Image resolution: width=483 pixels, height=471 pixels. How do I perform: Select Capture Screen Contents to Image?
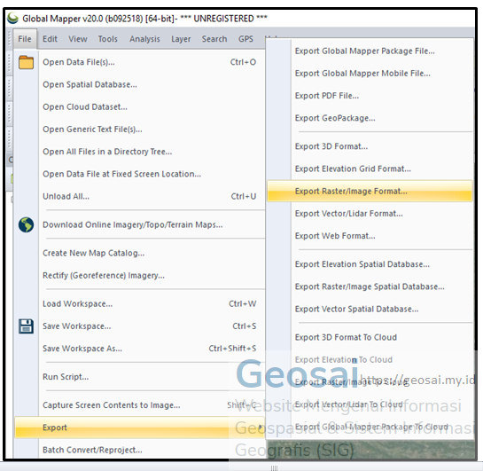[140, 405]
